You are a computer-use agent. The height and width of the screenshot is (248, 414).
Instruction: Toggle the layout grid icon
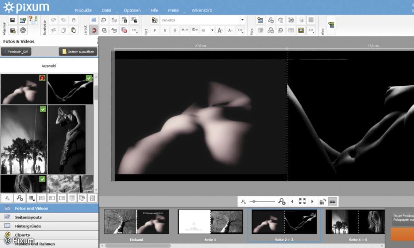pos(93,20)
